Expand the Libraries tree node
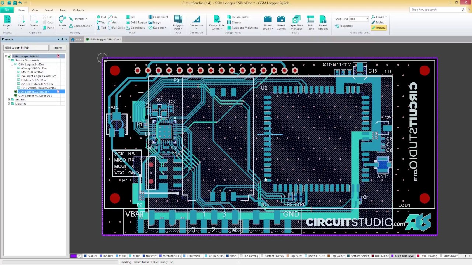 click(9, 103)
